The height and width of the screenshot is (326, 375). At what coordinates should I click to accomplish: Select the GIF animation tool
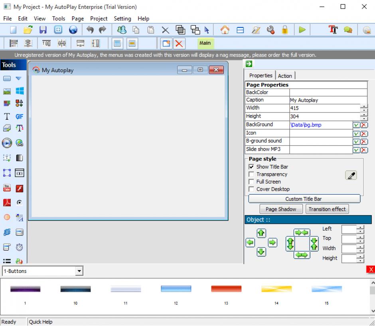coord(20,117)
